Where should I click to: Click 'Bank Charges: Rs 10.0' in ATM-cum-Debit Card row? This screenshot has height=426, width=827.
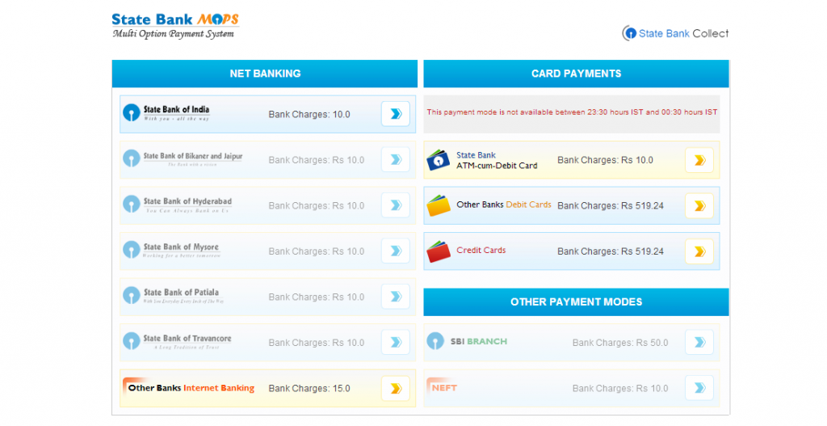click(x=605, y=160)
